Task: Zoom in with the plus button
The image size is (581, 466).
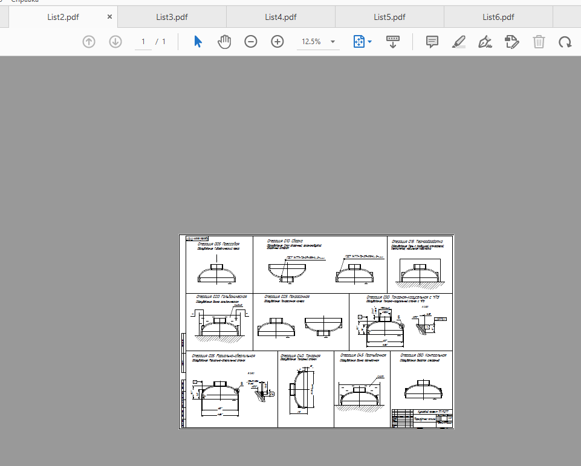Action: point(278,42)
